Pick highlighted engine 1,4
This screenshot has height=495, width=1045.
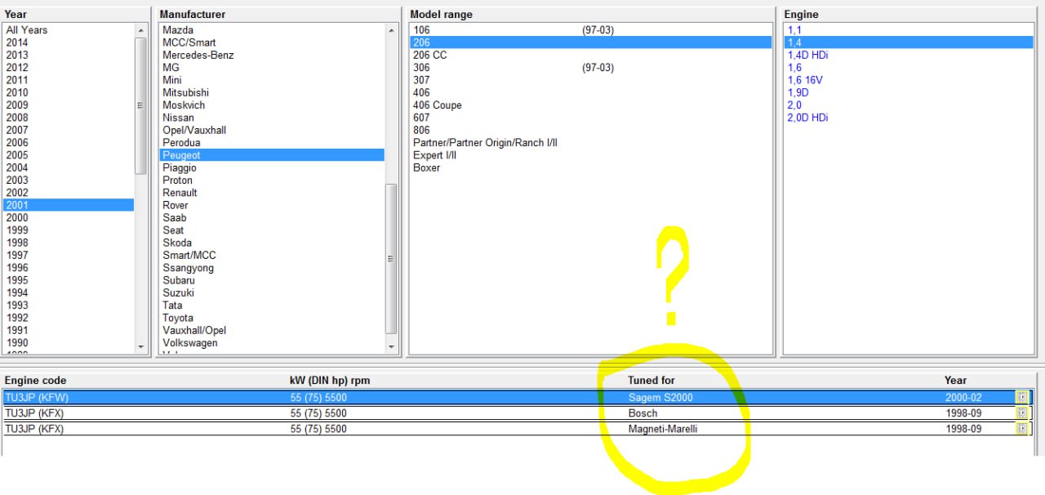coord(910,42)
